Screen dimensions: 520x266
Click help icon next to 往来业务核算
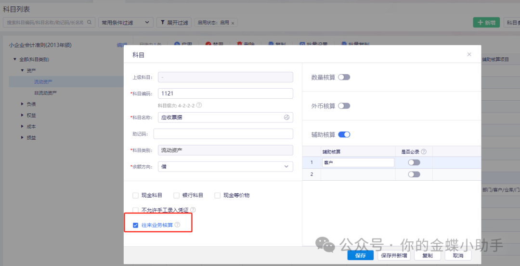pyautogui.click(x=177, y=225)
